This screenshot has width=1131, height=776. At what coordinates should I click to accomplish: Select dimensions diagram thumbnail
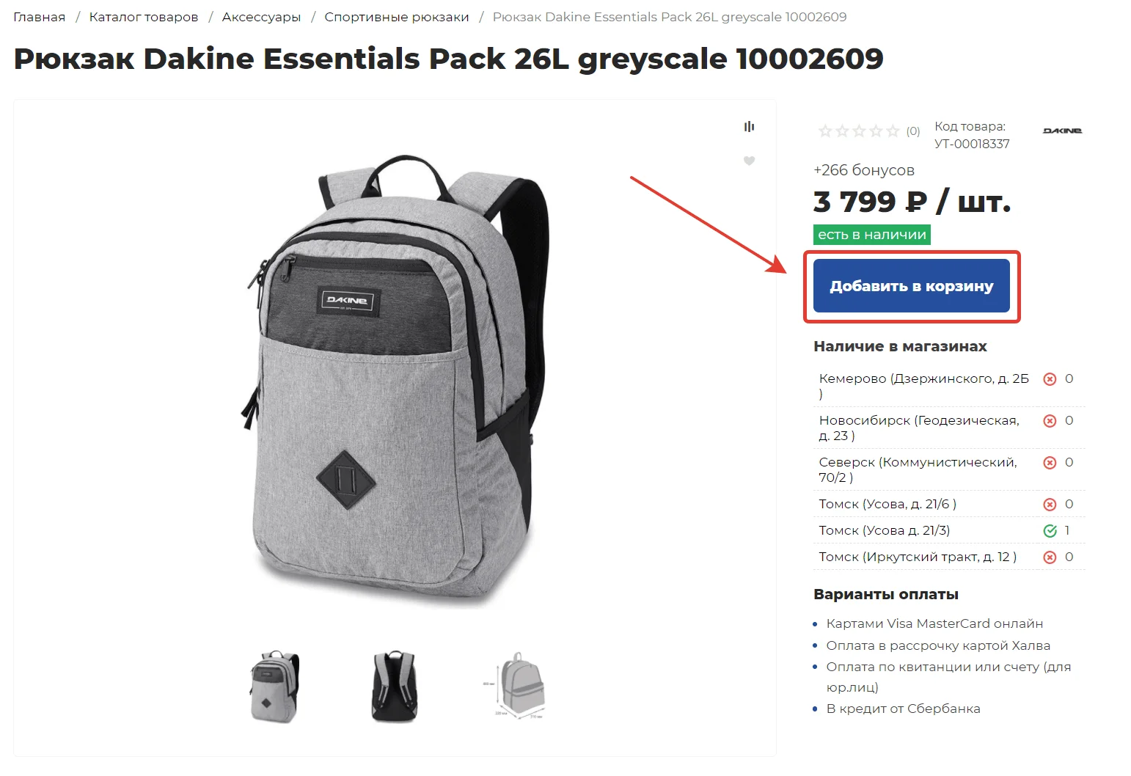(515, 687)
